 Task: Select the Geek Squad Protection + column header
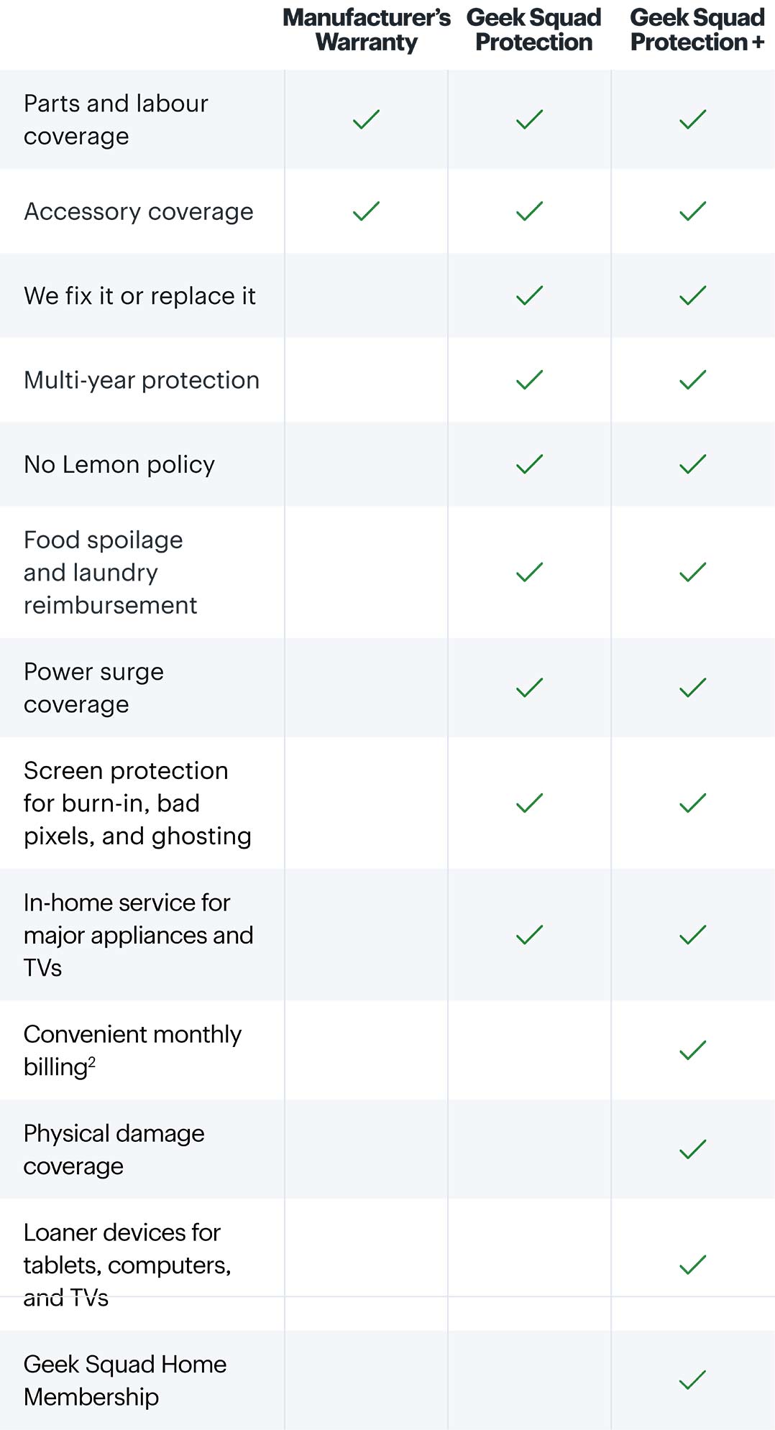click(x=697, y=30)
